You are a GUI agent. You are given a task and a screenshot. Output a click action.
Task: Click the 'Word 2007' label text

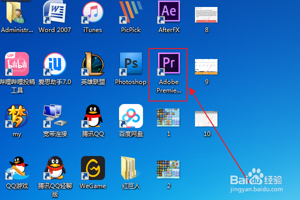click(x=54, y=30)
